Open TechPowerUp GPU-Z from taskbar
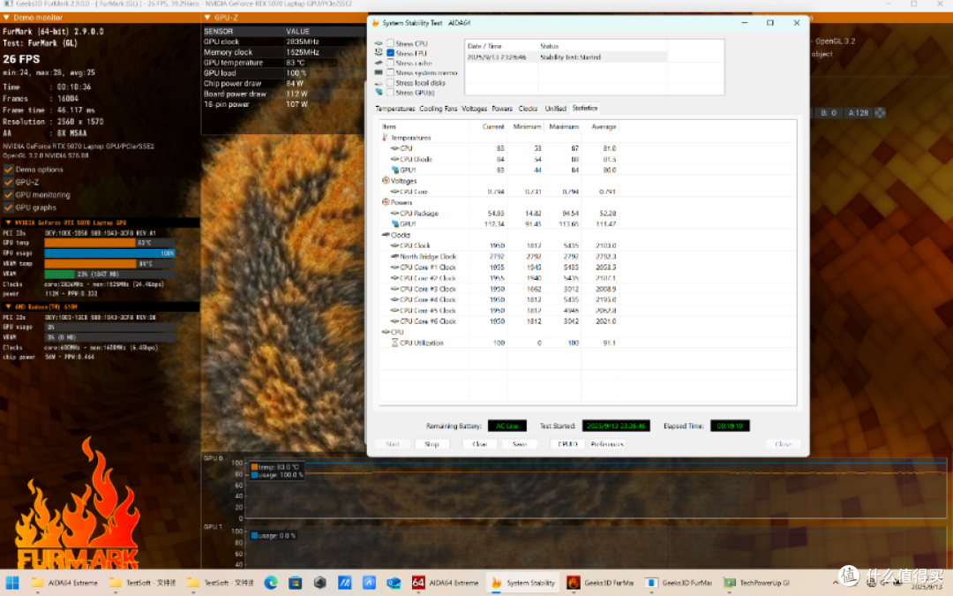953x596 pixels. (x=757, y=583)
